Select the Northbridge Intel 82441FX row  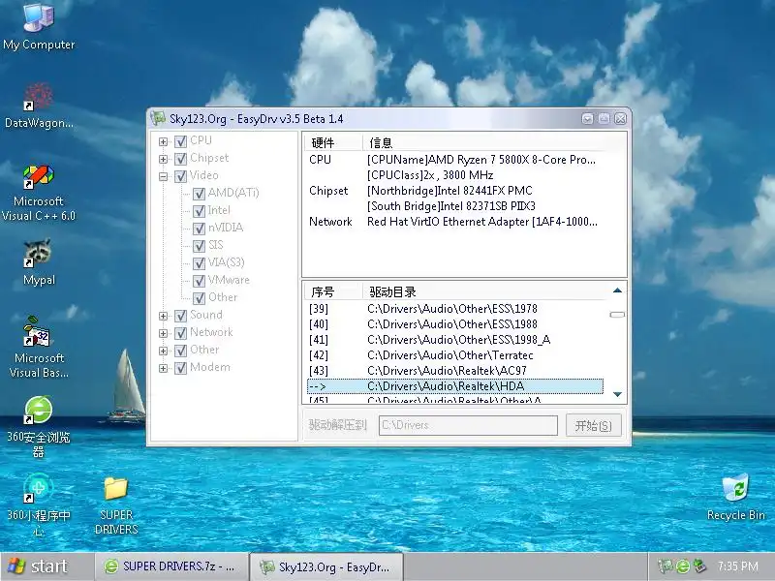(x=455, y=191)
